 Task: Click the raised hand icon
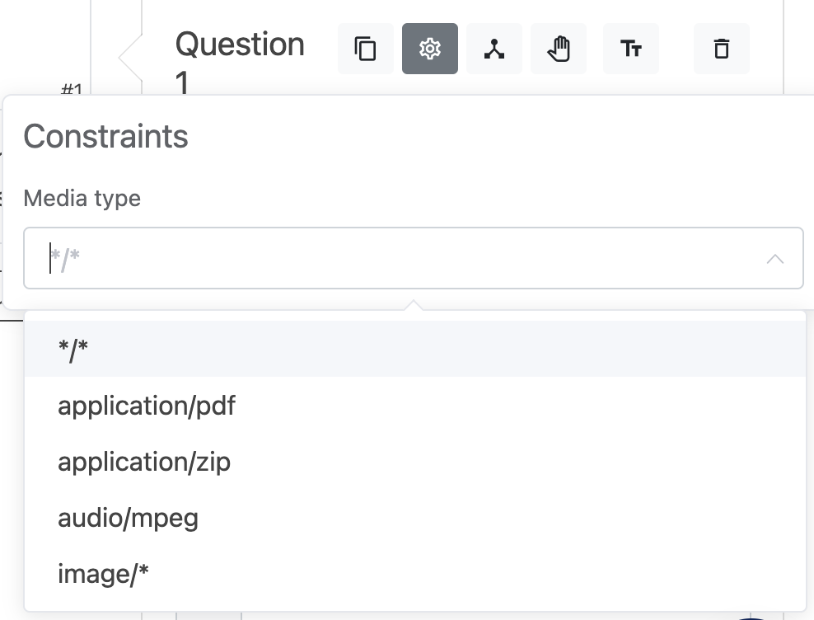pos(558,49)
